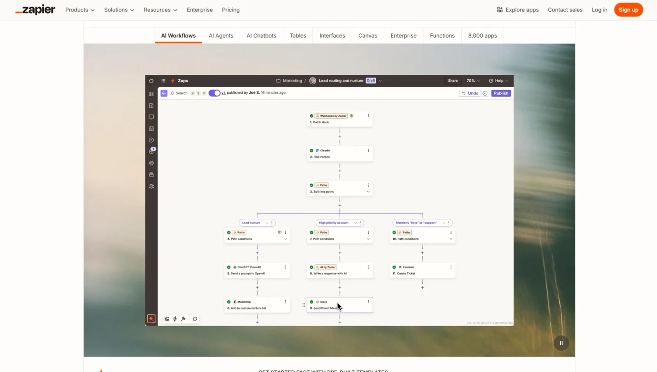Select the add-step icon in the bottom toolbar
Screen dimensions: 657x372
point(167,319)
